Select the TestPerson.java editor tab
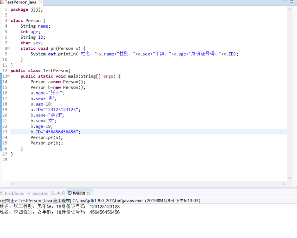The image size is (297, 238). tap(21, 2)
